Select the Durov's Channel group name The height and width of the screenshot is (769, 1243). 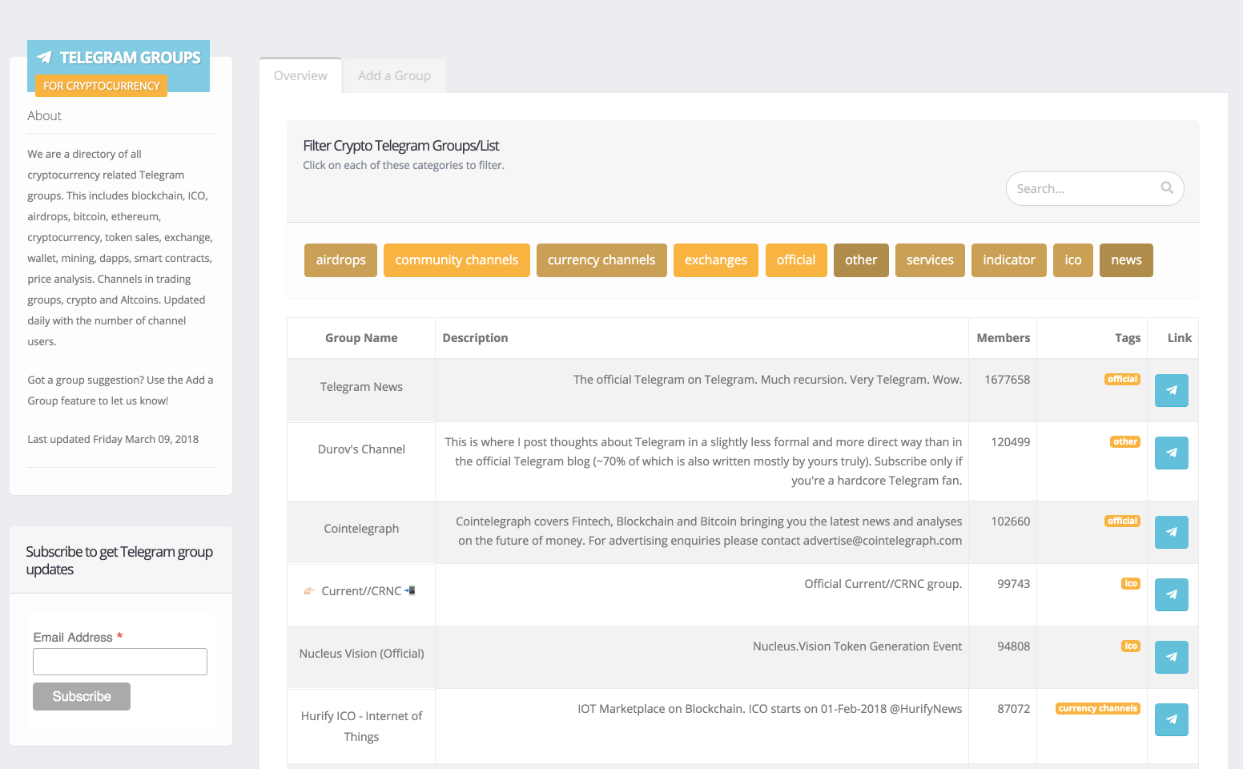361,449
